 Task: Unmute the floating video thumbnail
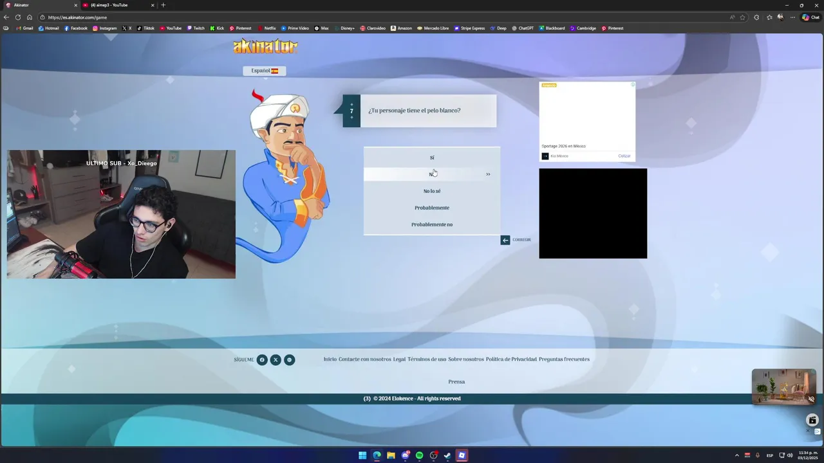pos(811,399)
